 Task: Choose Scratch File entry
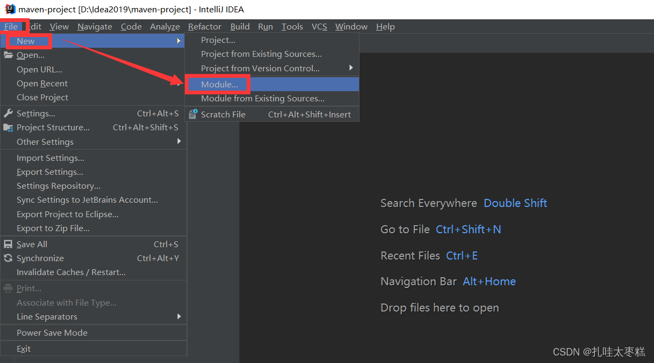pos(272,114)
